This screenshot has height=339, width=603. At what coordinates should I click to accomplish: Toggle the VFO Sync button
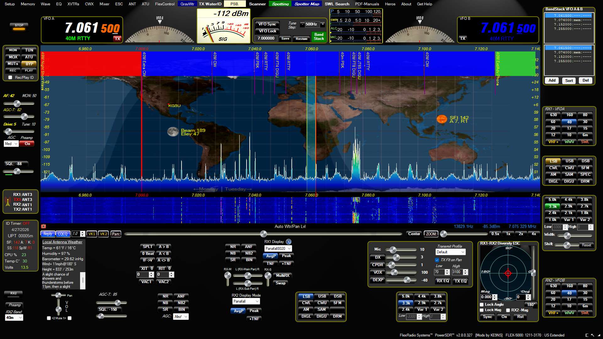(x=267, y=24)
